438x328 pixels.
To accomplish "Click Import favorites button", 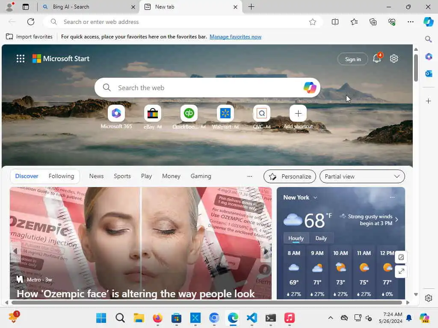I will tap(29, 37).
